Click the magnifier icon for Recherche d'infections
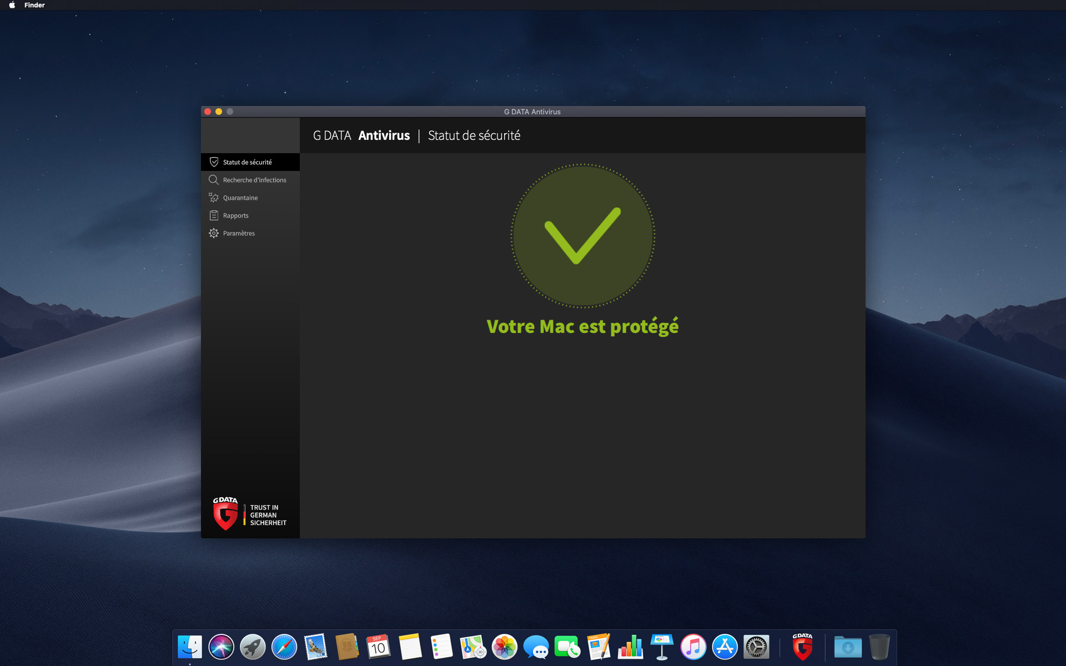This screenshot has width=1066, height=666. click(214, 180)
